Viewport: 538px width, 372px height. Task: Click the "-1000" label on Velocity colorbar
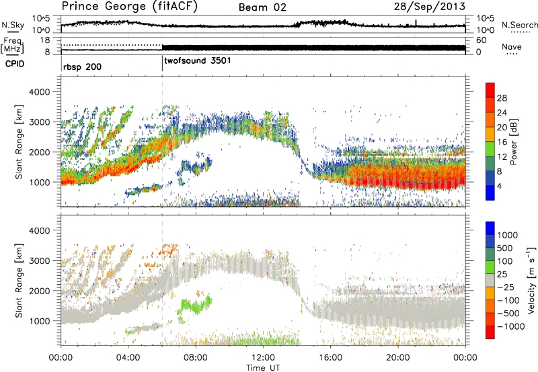click(x=511, y=326)
